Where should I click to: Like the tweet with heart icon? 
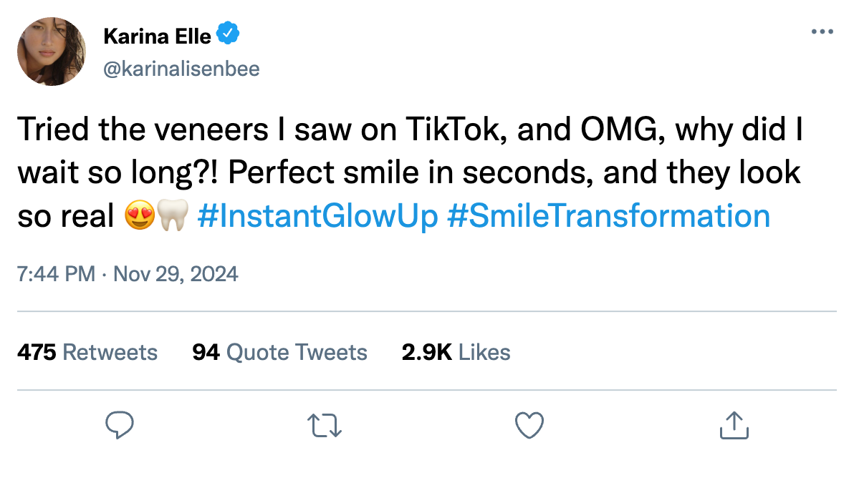pos(529,425)
